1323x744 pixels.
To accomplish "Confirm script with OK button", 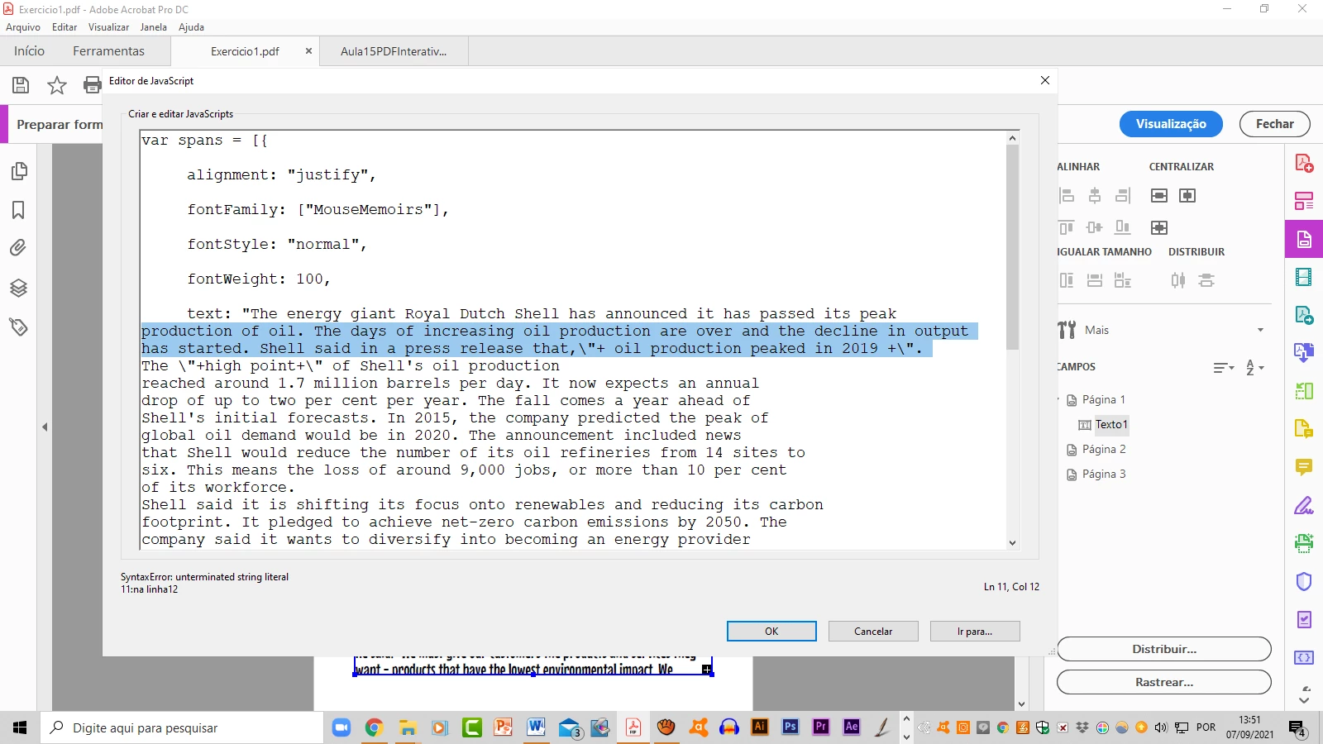I will click(x=771, y=632).
